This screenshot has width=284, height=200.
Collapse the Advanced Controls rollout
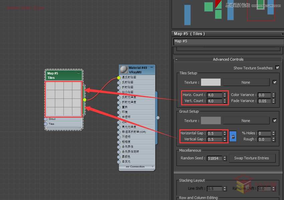[x=176, y=59]
